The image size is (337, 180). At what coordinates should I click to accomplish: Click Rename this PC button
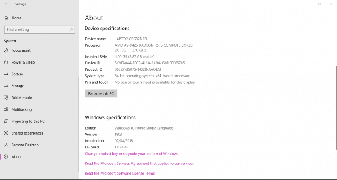[101, 93]
